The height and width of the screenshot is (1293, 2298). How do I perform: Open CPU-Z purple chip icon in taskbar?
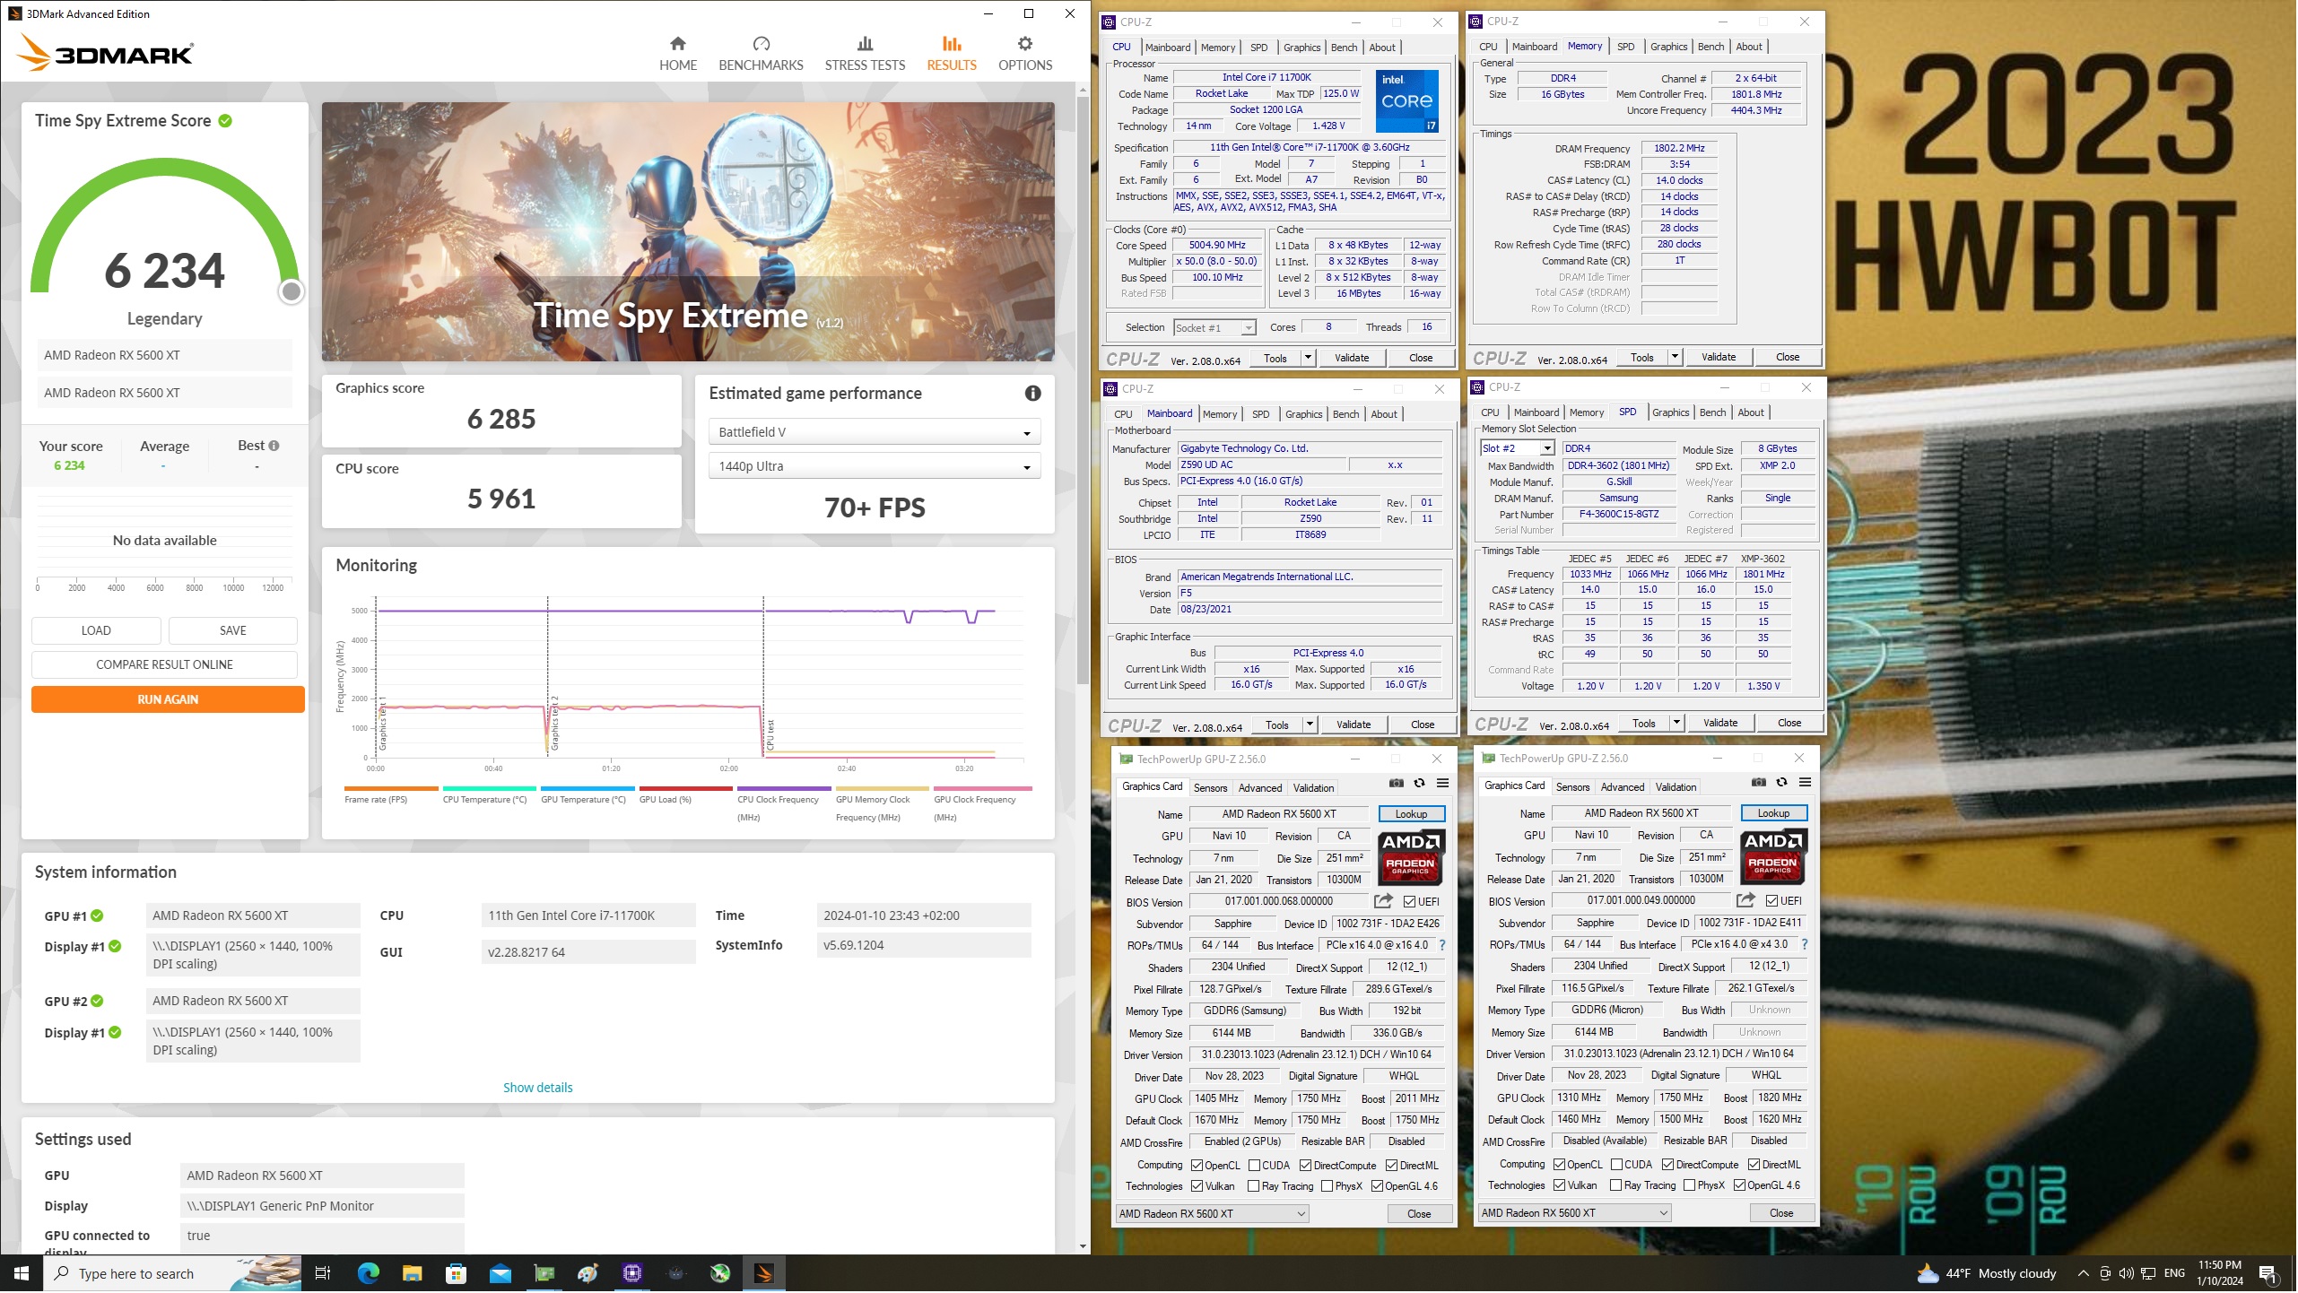(632, 1274)
